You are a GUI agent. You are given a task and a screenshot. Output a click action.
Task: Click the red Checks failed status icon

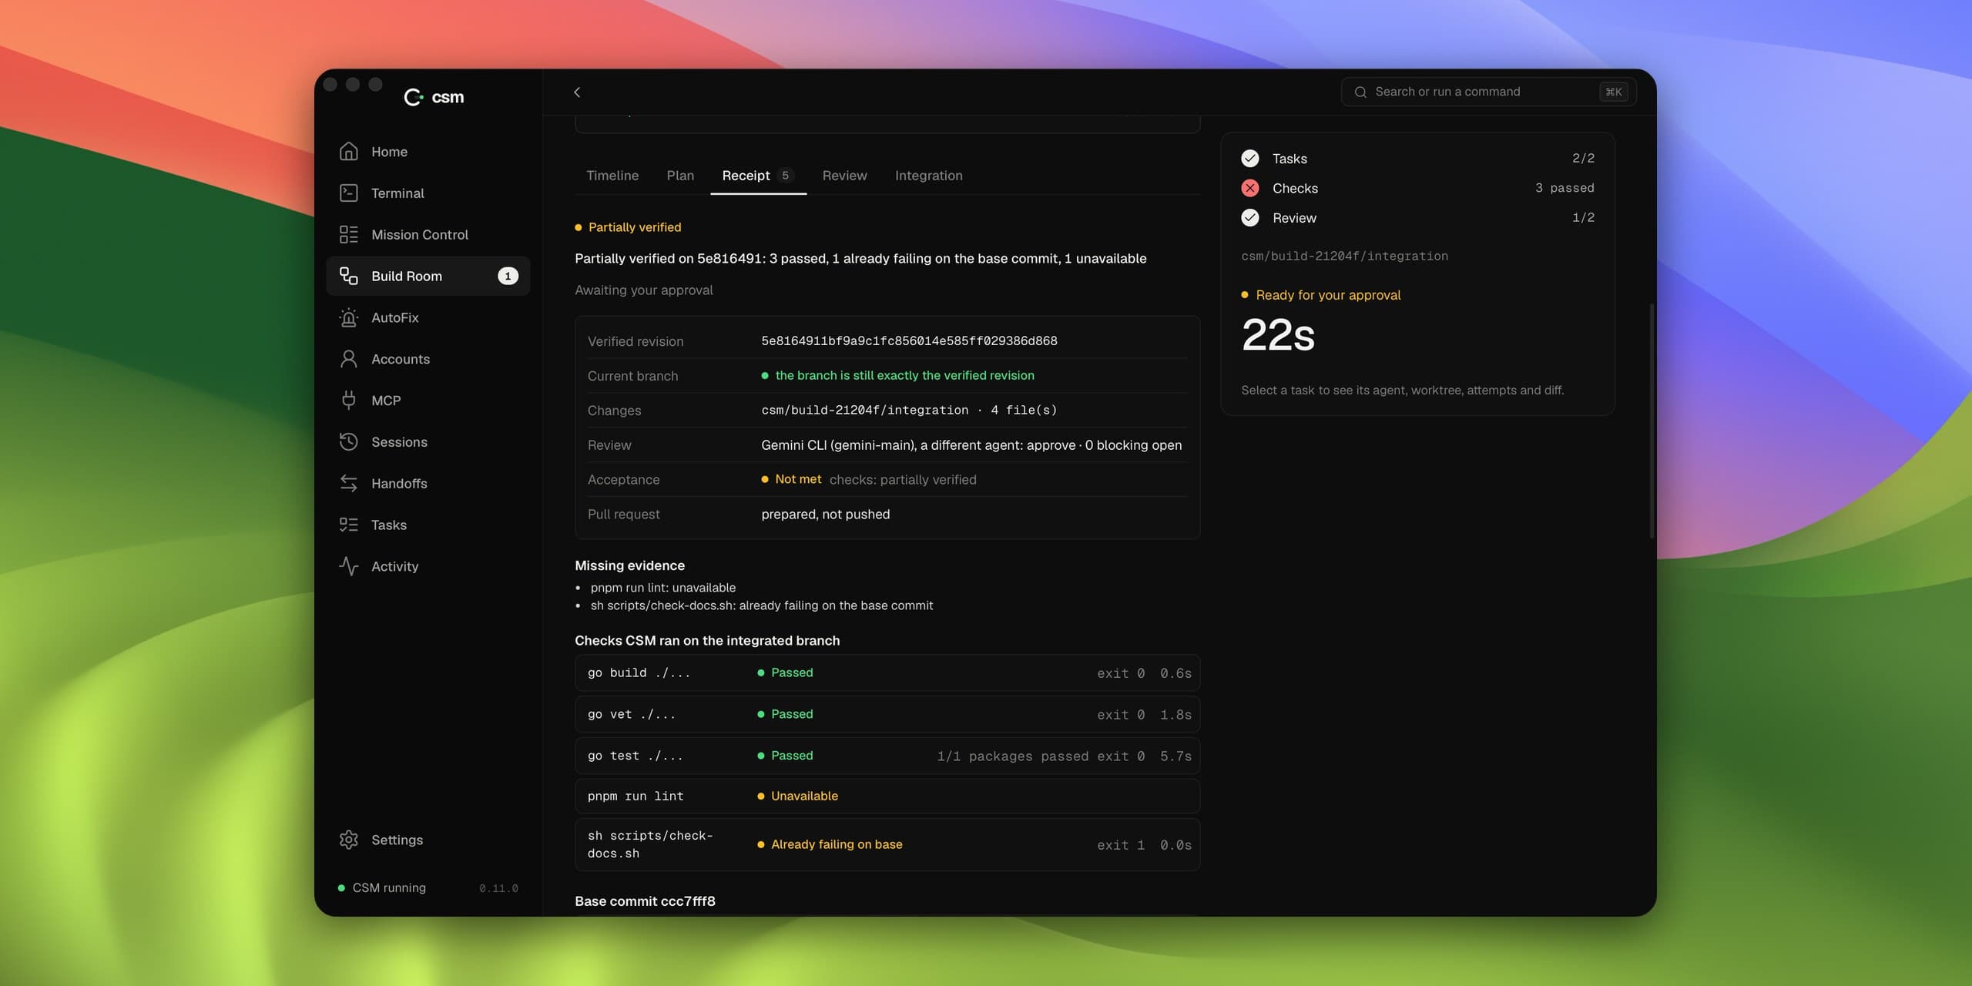(1250, 188)
